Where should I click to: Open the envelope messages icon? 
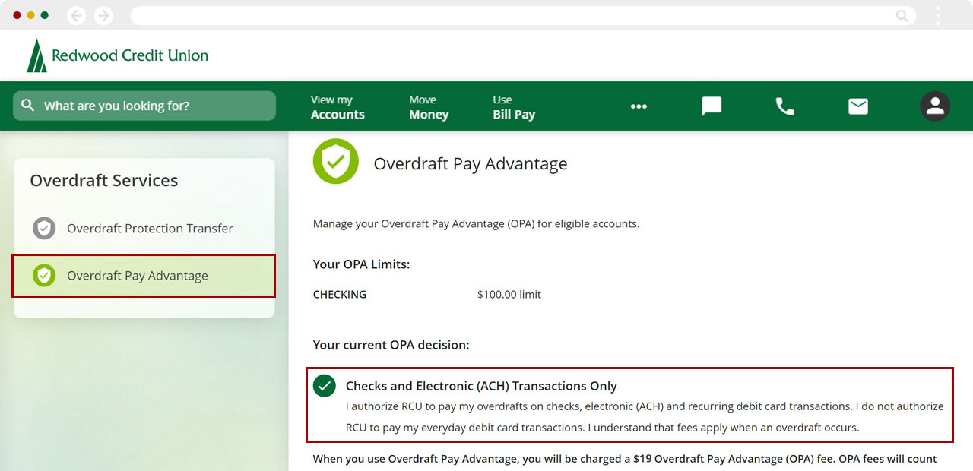(858, 106)
